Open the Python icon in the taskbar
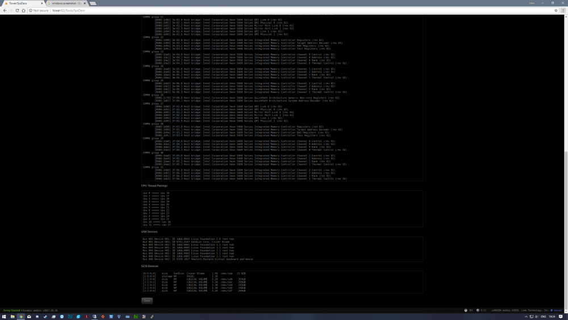568x320 pixels. pos(152,317)
